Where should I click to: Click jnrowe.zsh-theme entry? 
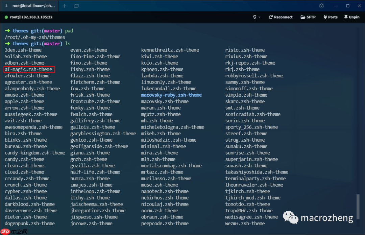point(91,224)
